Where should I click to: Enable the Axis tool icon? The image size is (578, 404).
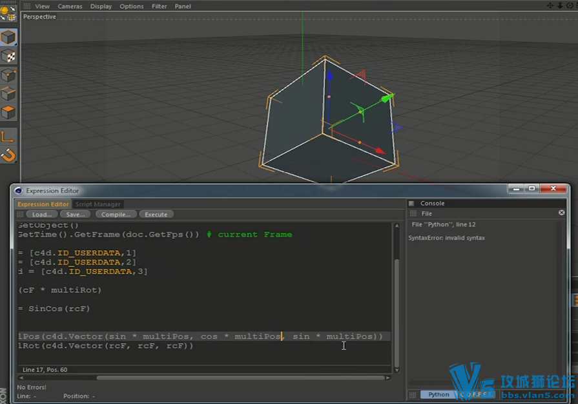point(8,137)
